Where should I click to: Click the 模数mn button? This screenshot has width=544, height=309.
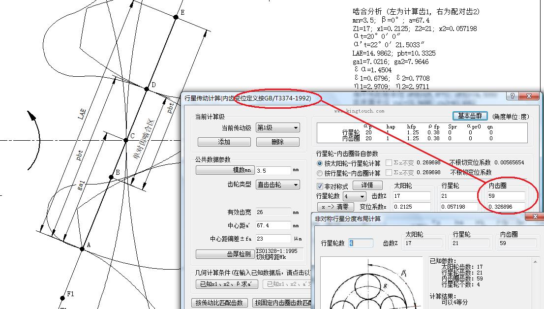pos(225,170)
